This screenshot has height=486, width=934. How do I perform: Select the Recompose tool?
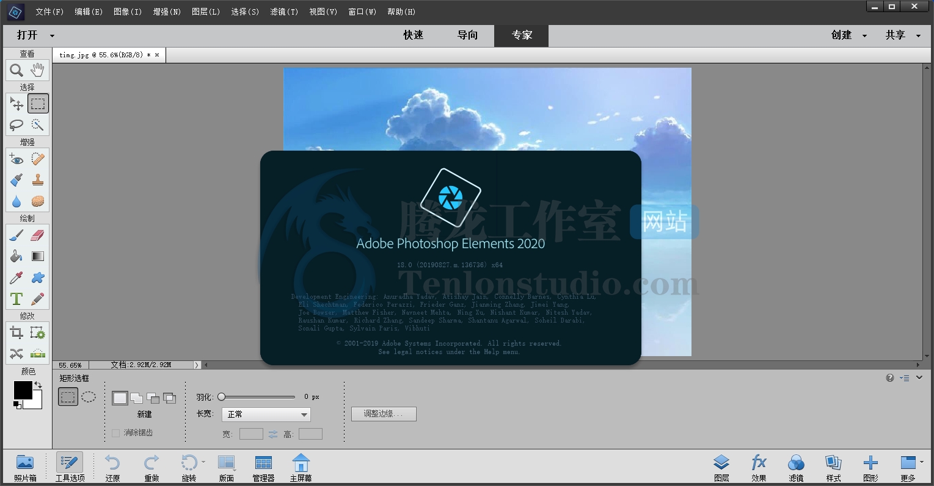(38, 333)
